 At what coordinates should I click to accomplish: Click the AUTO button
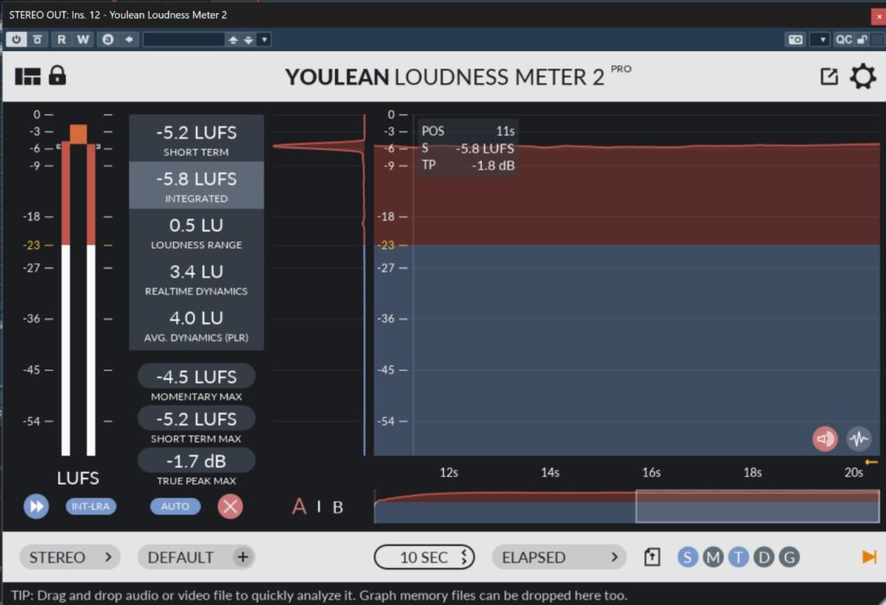tap(175, 506)
